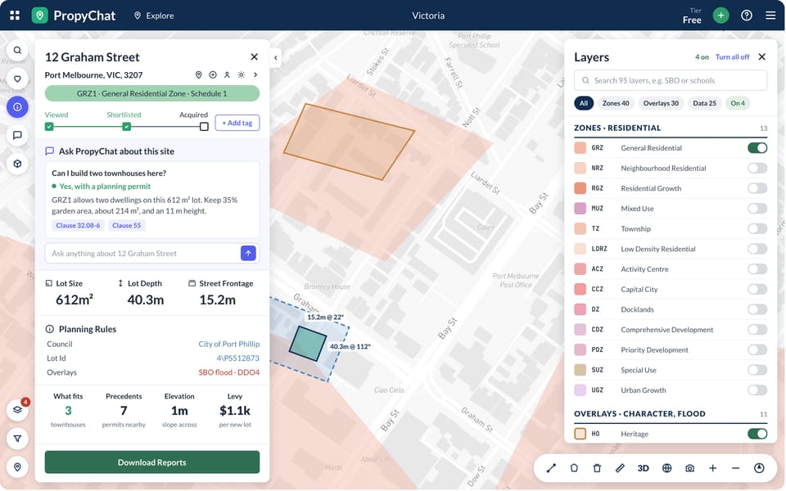Image resolution: width=786 pixels, height=491 pixels.
Task: Open the Clause 55 link
Action: pos(126,226)
